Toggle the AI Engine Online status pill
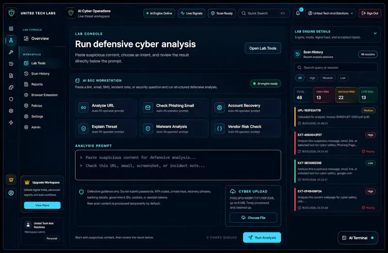The image size is (388, 253). [159, 13]
